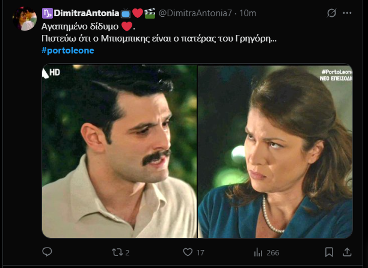Open right image of woman with pearls

click(x=275, y=151)
